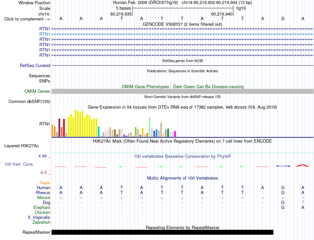
Task: Click the G base in the chr14 sequence row
Action: [x=283, y=19]
